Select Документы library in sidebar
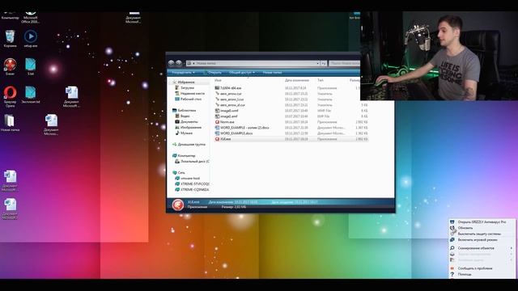This screenshot has height=291, width=518. tap(189, 121)
